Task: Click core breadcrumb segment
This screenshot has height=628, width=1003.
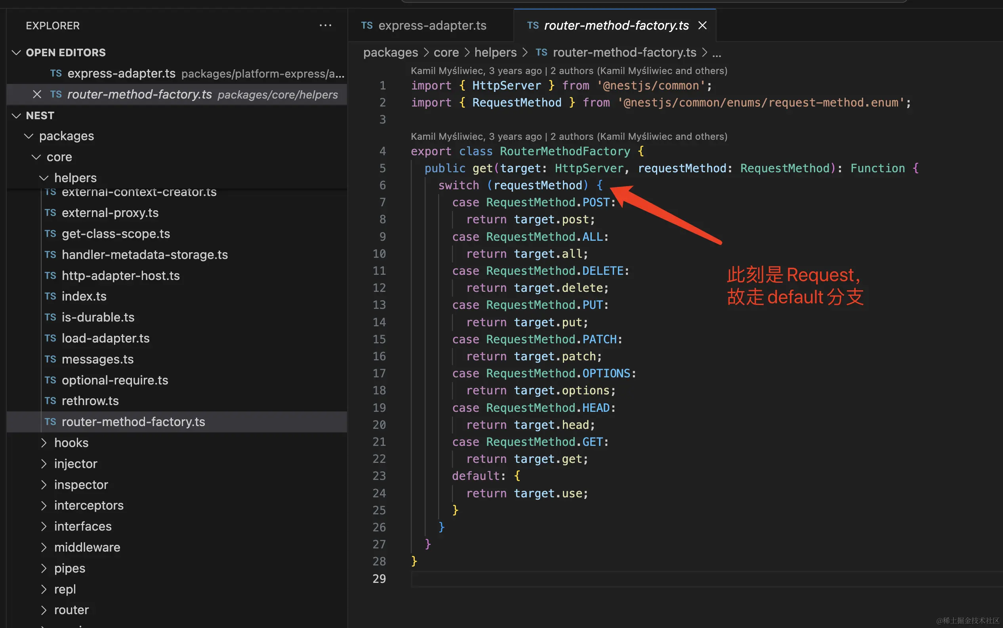Action: [x=446, y=53]
